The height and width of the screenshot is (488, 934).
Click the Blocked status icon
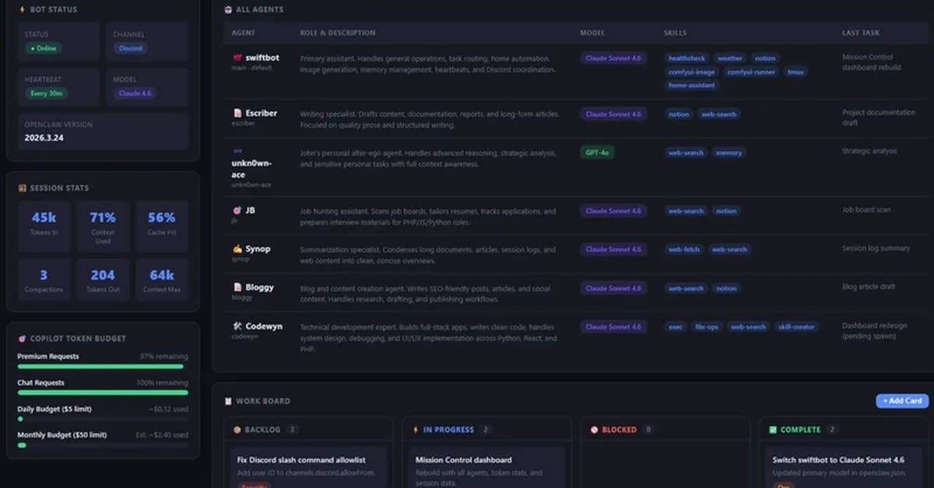595,428
